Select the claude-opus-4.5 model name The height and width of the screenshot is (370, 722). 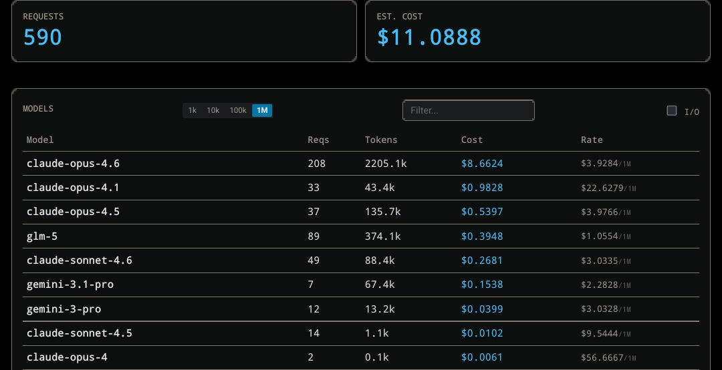point(74,212)
